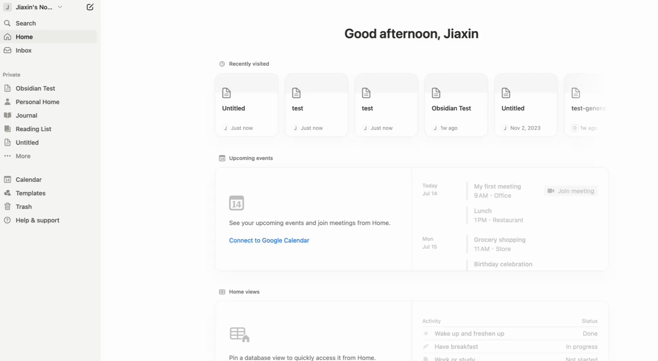Open the Templates section
This screenshot has height=361, width=658.
point(30,193)
